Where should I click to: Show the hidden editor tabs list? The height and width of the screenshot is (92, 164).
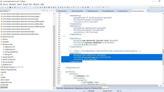click(148, 11)
